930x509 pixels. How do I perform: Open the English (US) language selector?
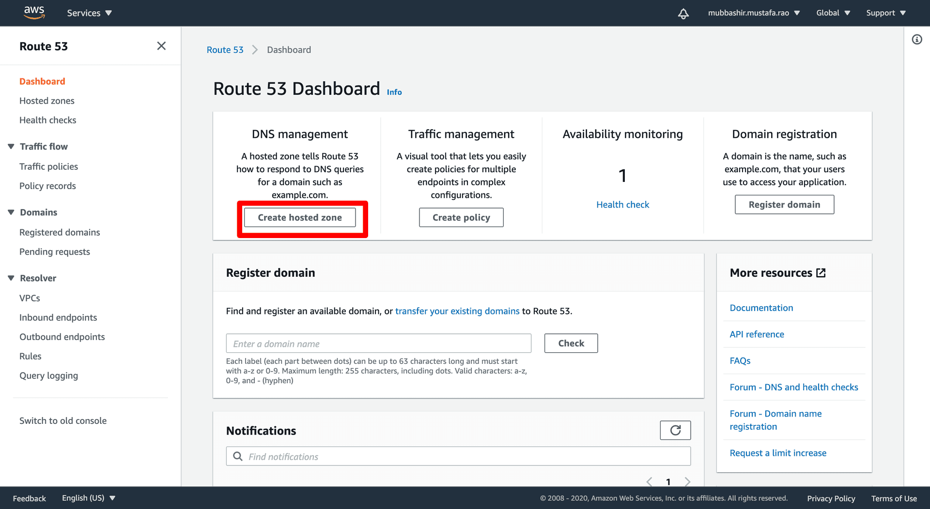pos(89,498)
